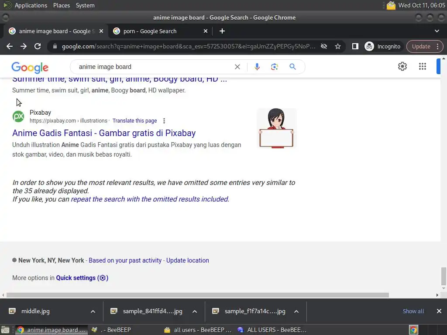The width and height of the screenshot is (447, 335).
Task: Click the Chrome taskbar window entry
Action: tap(52, 330)
